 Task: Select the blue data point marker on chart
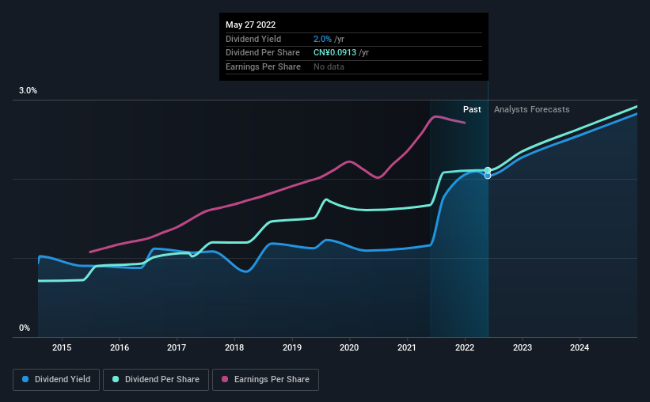click(x=488, y=176)
